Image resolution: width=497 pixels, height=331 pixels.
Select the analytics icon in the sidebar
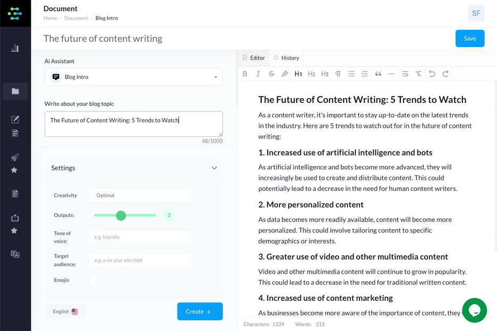(15, 47)
